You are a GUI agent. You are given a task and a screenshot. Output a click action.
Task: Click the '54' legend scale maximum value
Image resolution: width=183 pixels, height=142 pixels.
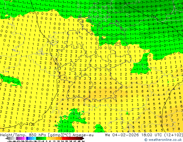(x=83, y=141)
